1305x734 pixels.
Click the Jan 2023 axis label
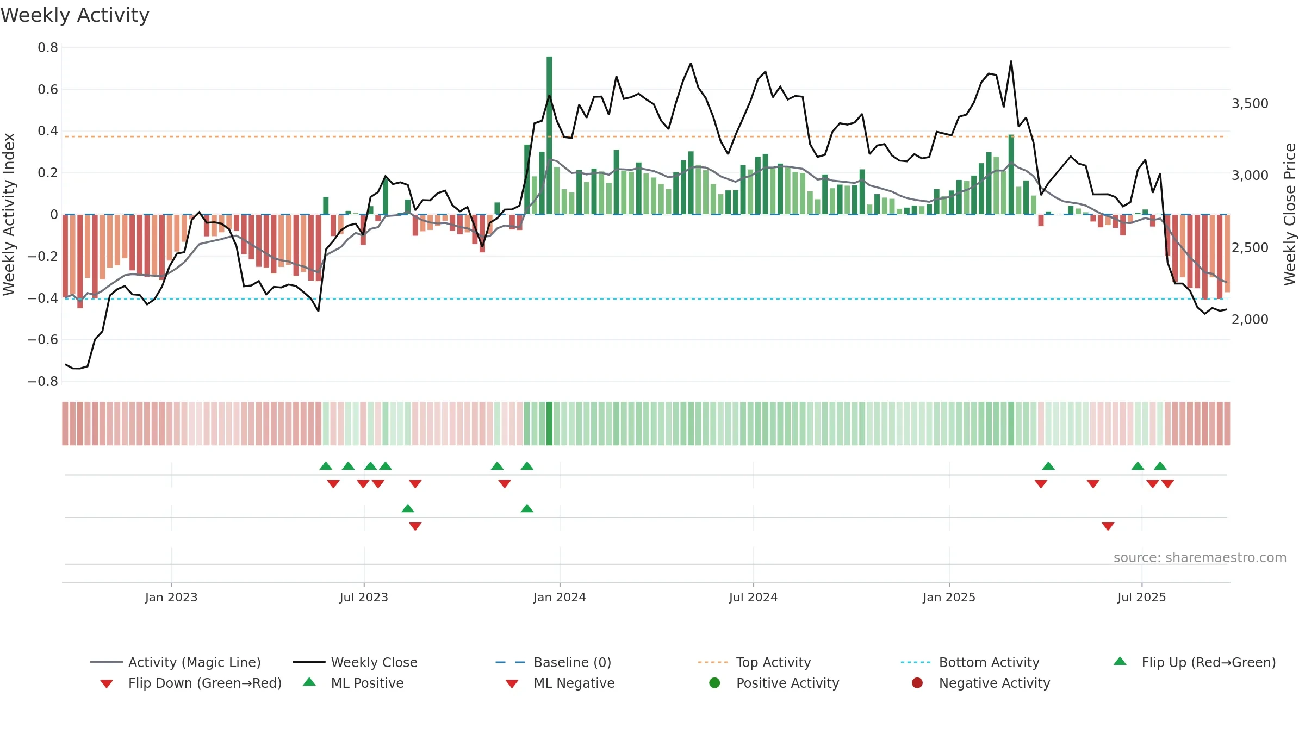point(171,597)
